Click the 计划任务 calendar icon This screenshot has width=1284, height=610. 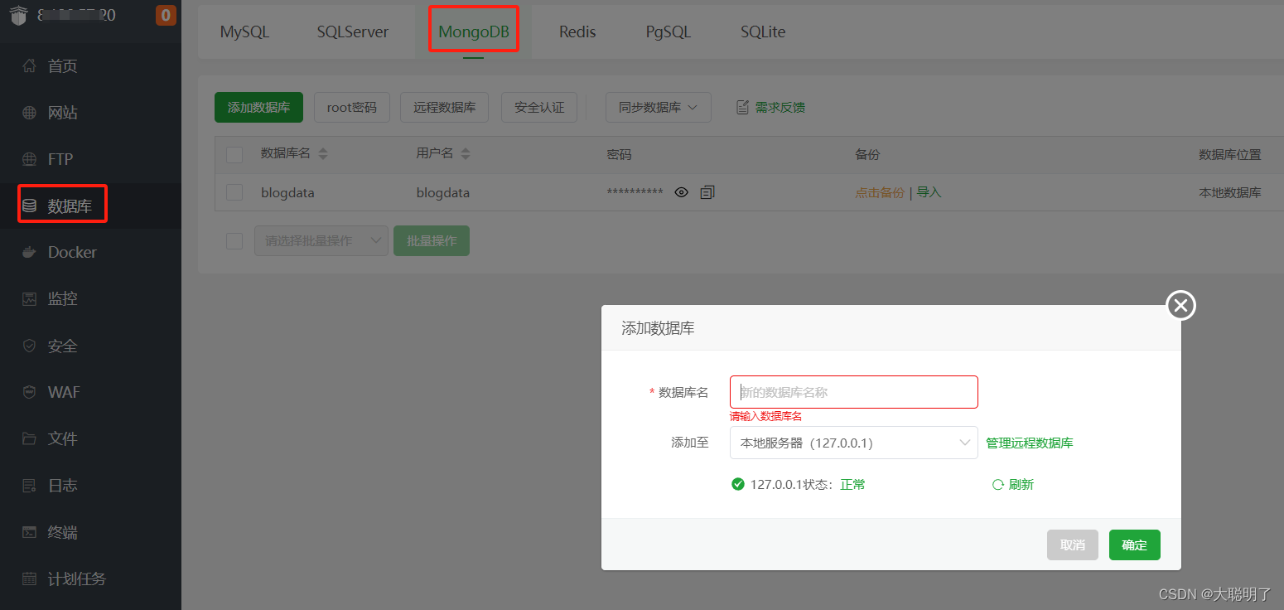[29, 579]
